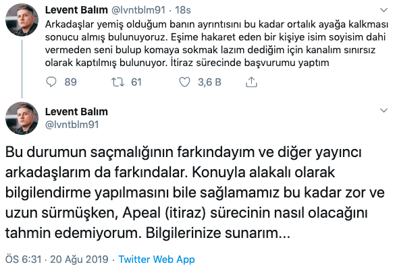Open profile picture on the first tweet
Screen dimensions: 395x273
click(x=22, y=20)
